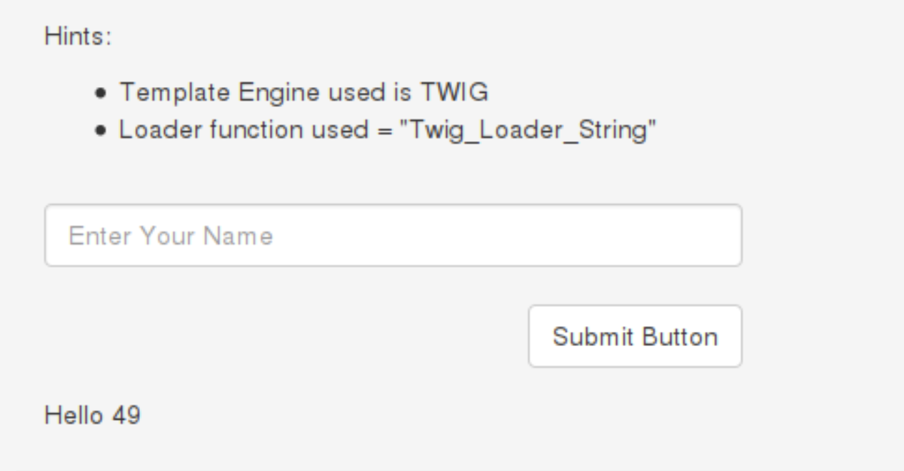Click the Enter Your Name field
The height and width of the screenshot is (471, 904).
pyautogui.click(x=393, y=235)
